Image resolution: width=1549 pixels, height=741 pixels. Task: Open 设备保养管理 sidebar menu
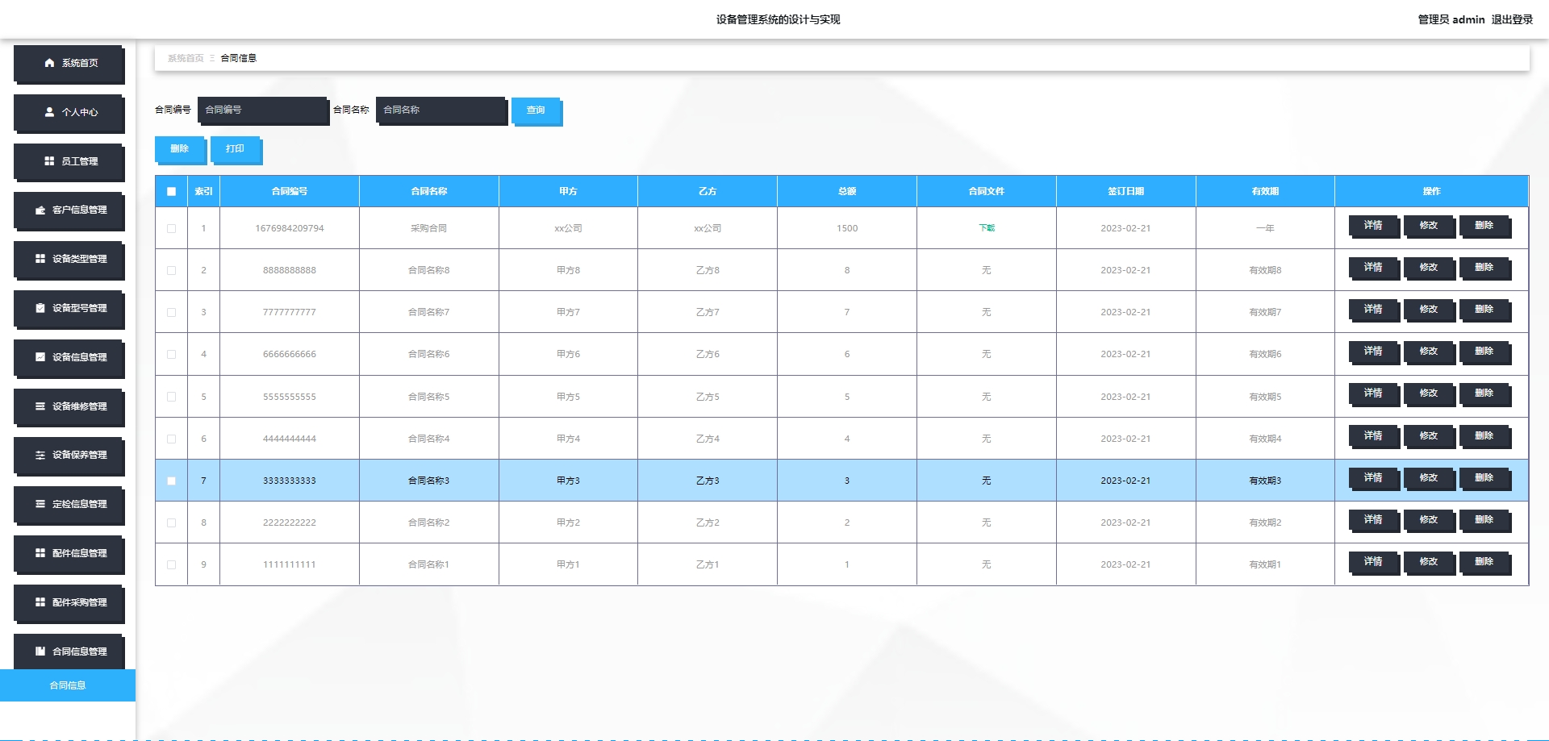pos(69,456)
